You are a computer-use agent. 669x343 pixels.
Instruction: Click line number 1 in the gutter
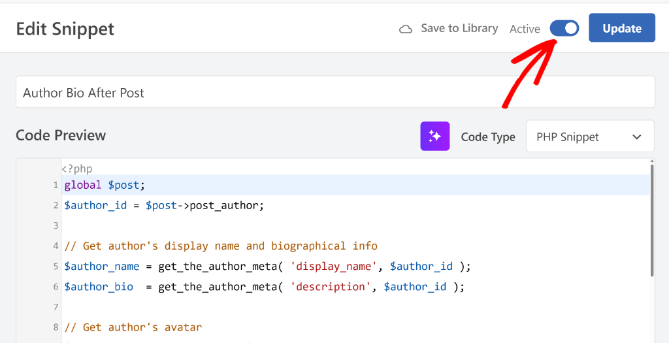click(56, 185)
